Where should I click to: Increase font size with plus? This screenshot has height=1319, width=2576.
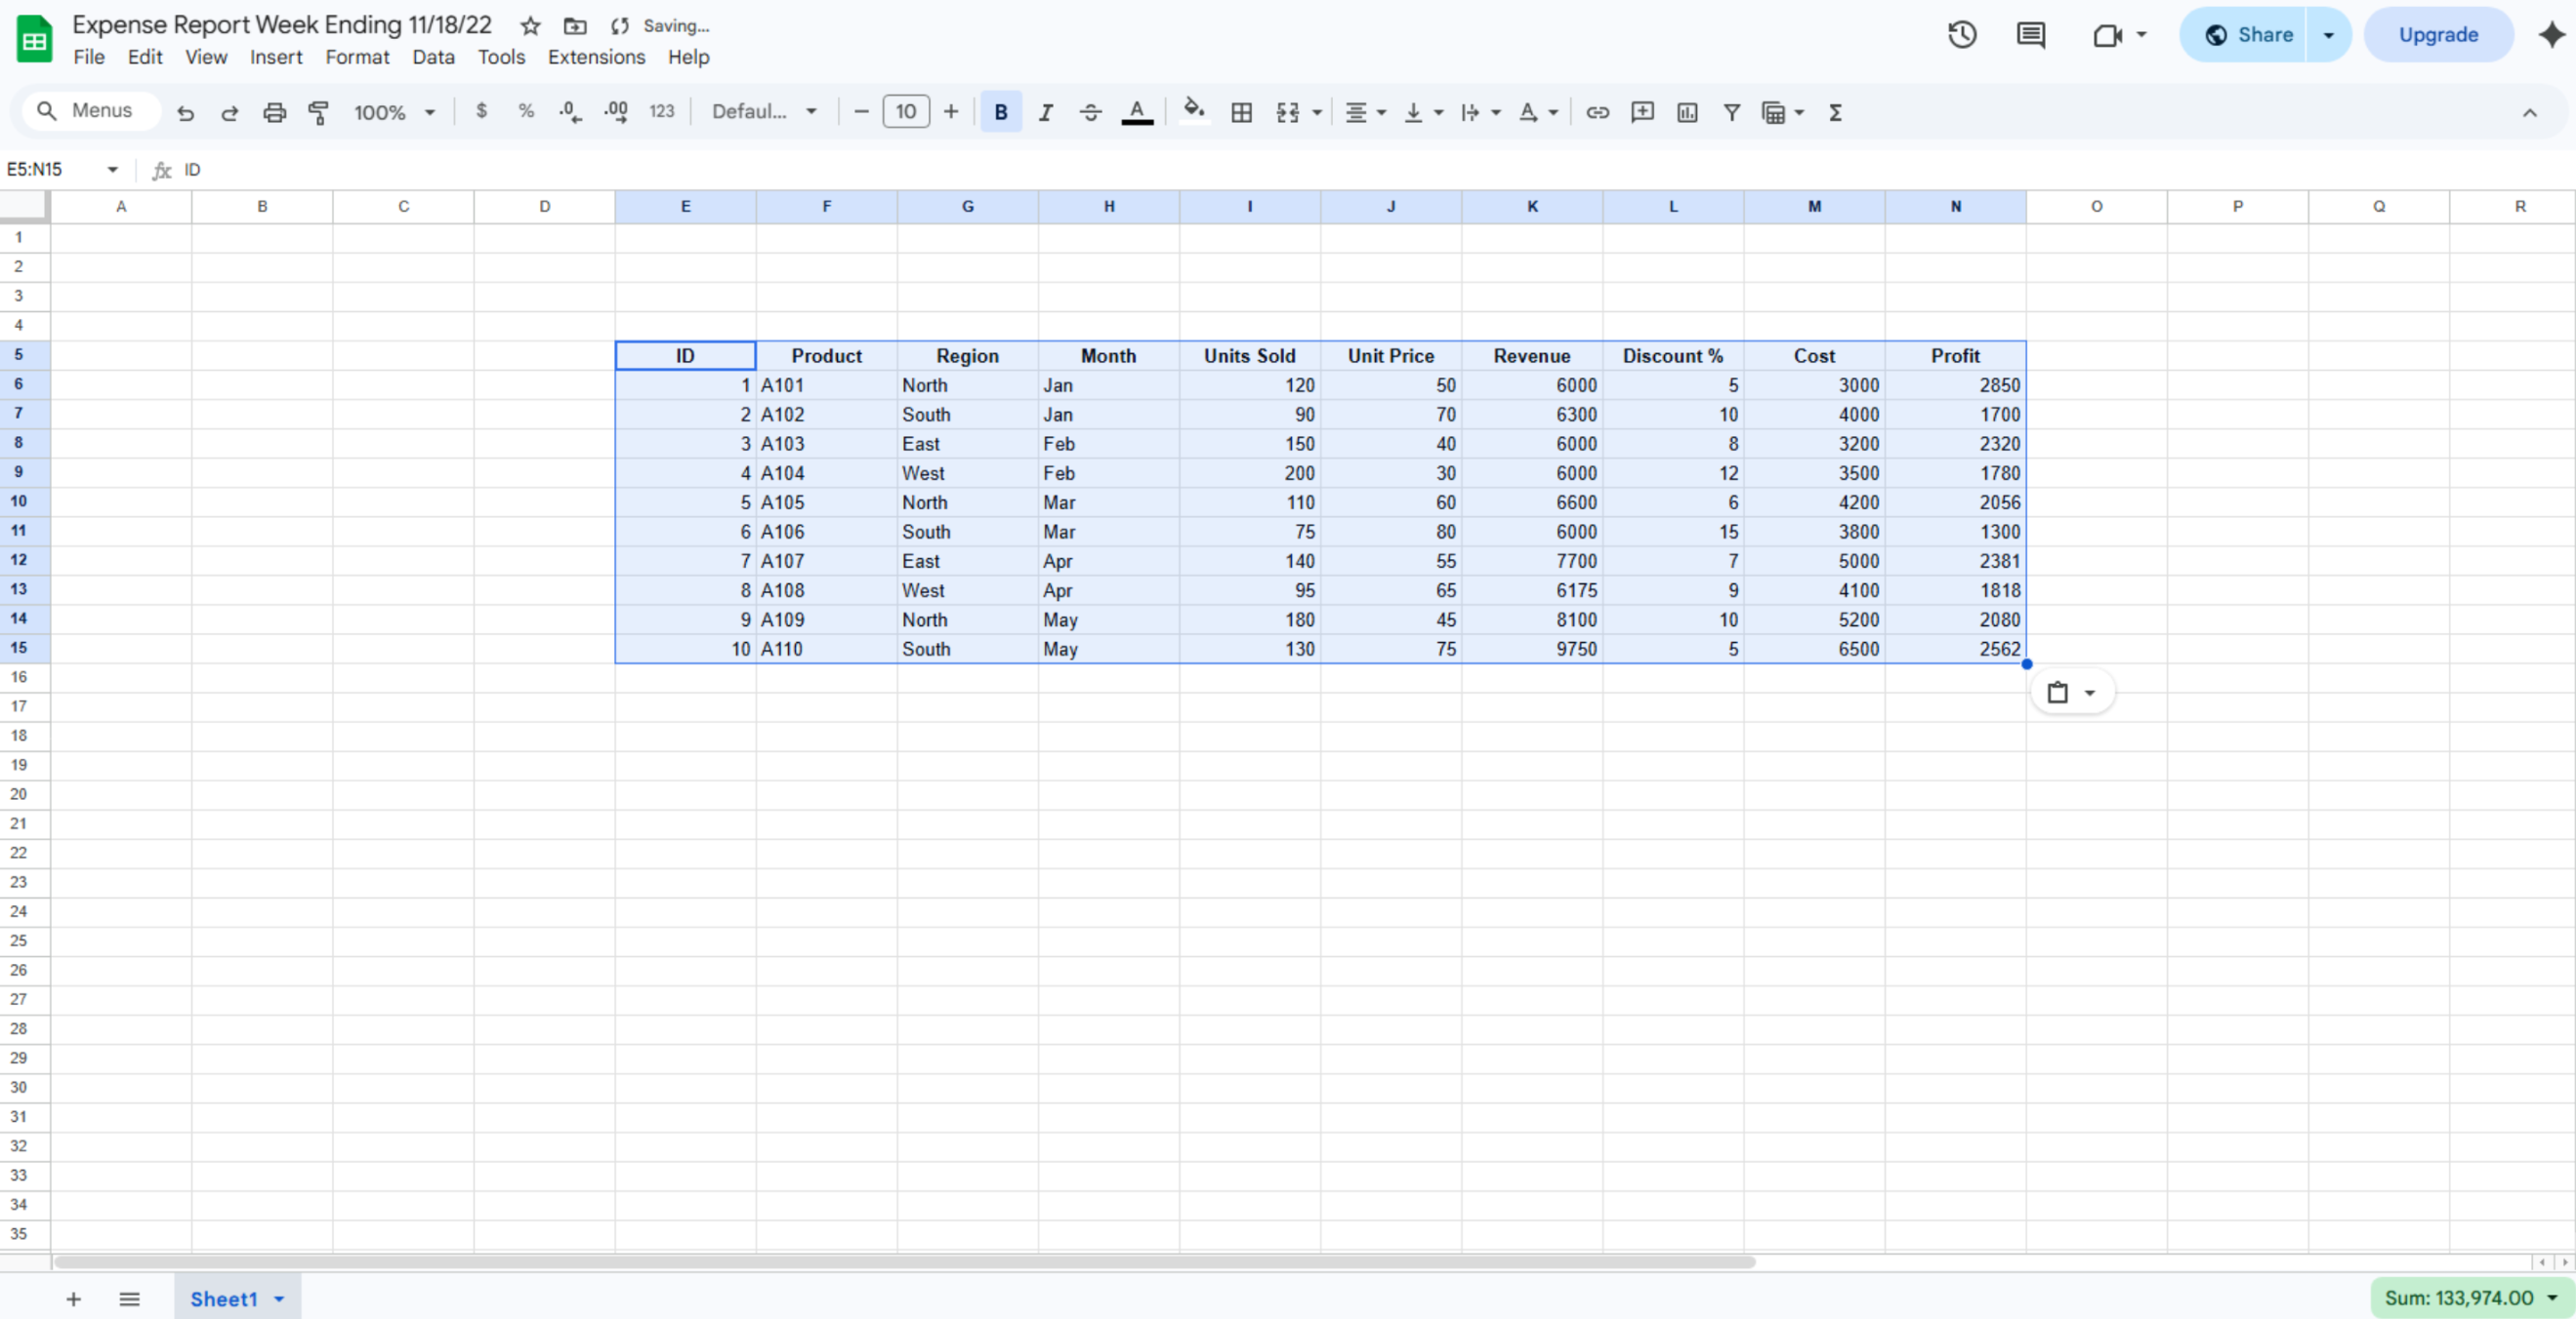[951, 112]
